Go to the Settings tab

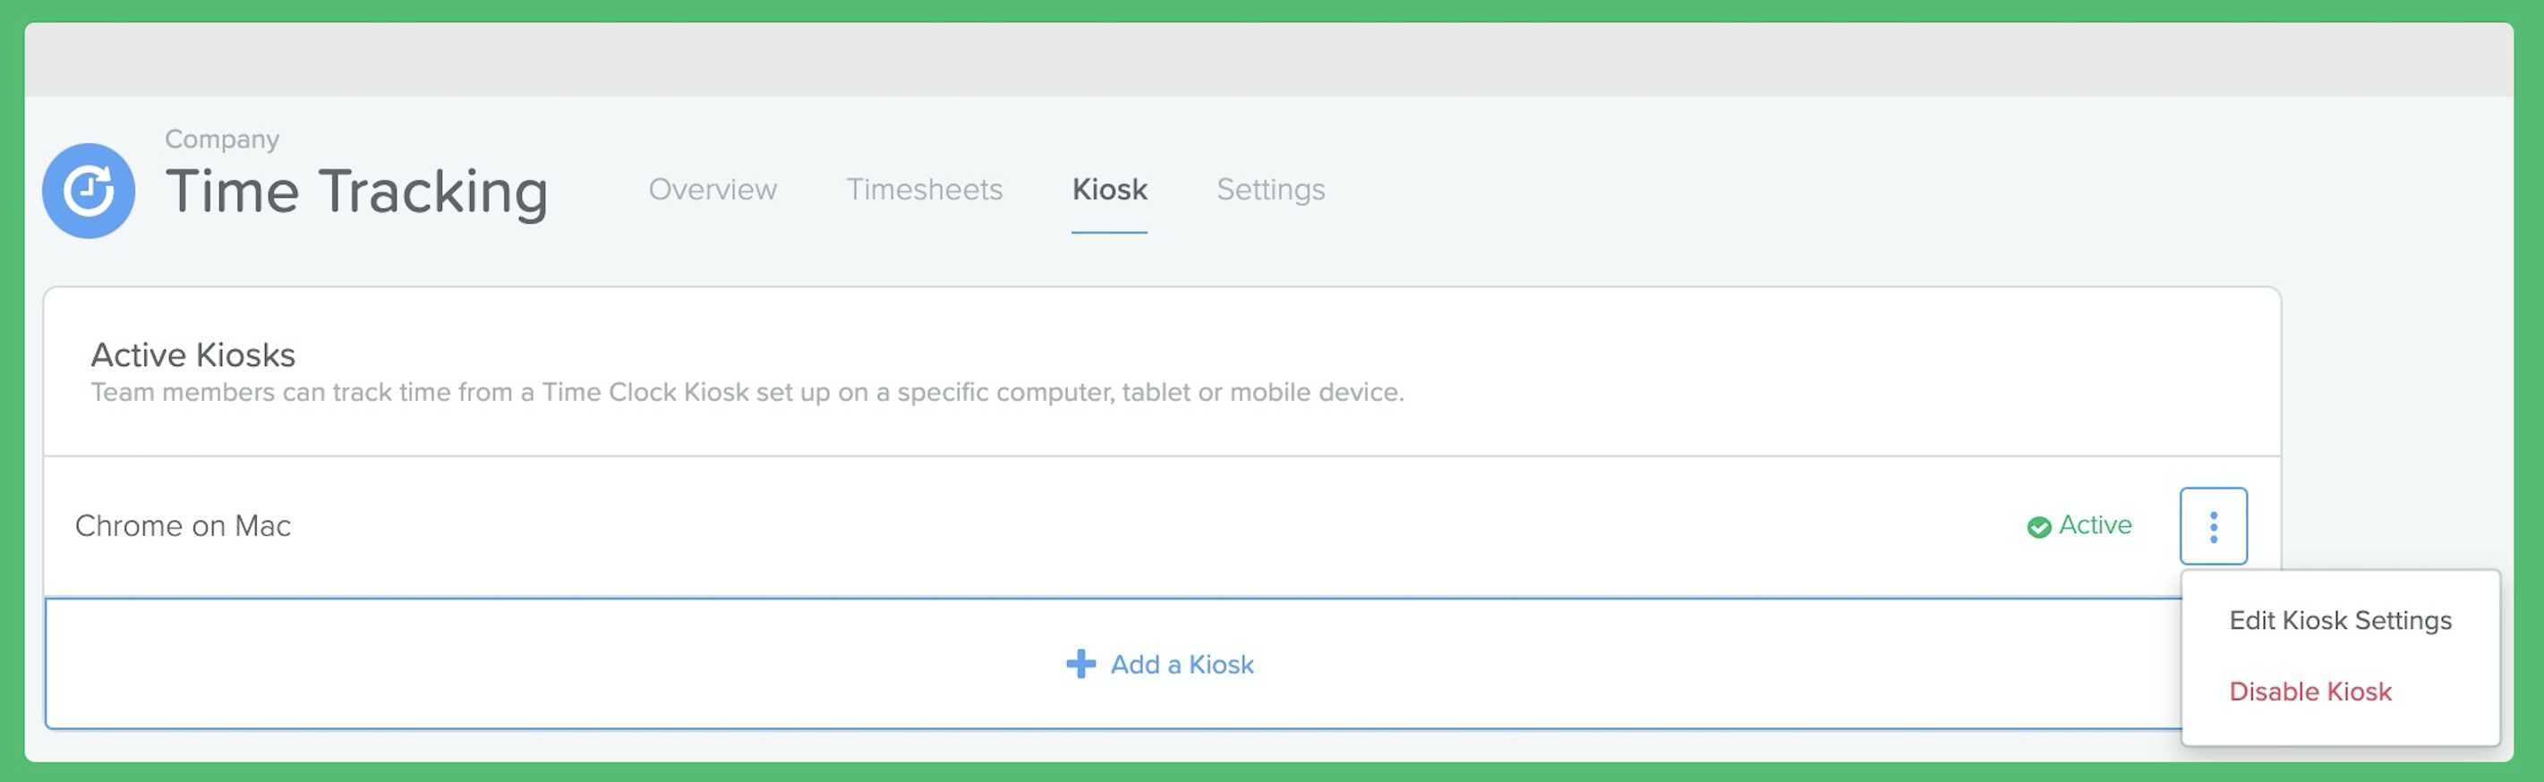1270,190
